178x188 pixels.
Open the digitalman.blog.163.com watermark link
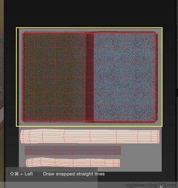pos(150,185)
